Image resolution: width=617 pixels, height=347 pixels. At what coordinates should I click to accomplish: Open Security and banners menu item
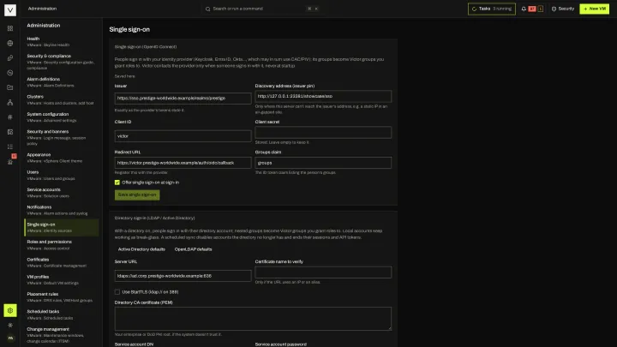click(62, 137)
